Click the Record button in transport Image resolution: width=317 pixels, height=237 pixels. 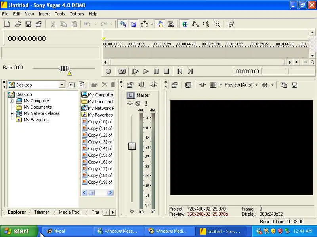(108, 71)
